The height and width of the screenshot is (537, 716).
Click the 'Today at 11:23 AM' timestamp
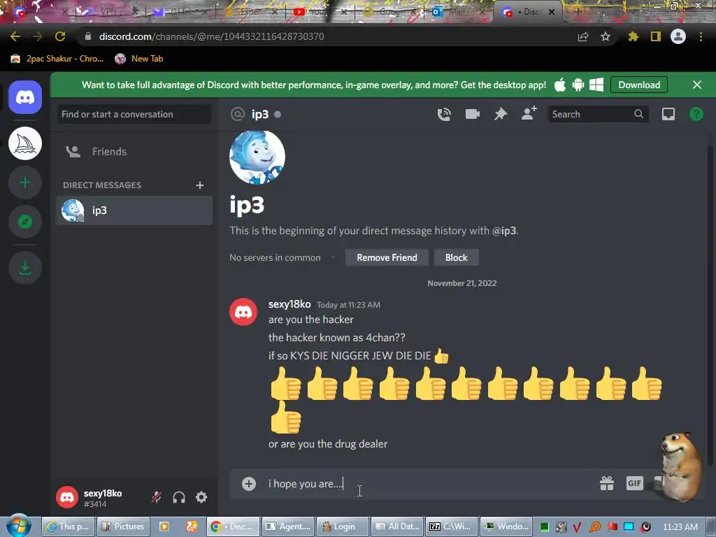348,305
